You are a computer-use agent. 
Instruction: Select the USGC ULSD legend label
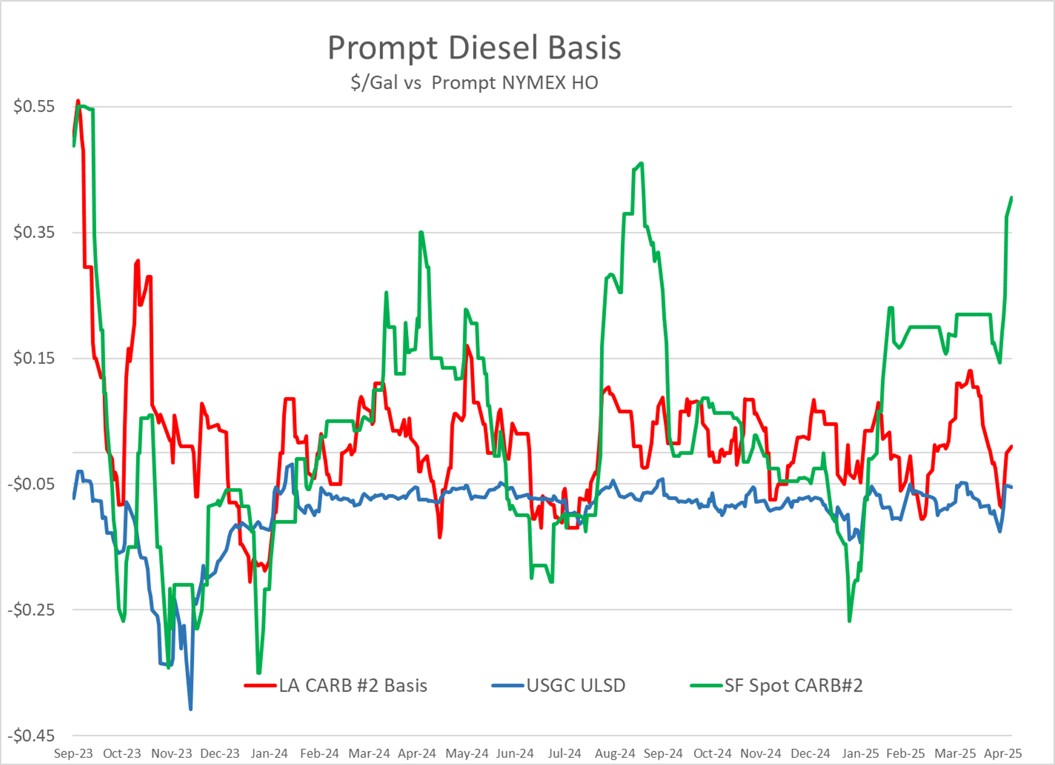click(x=576, y=685)
